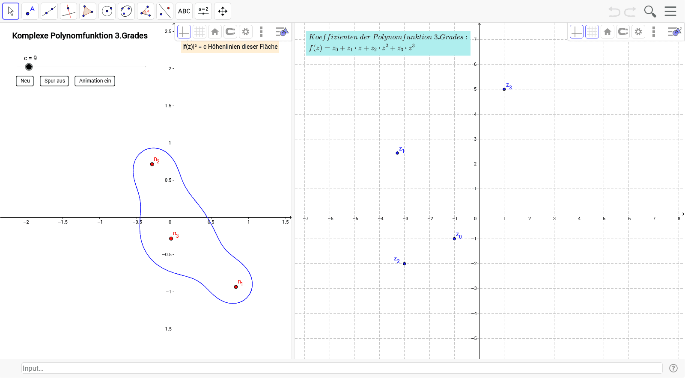
Task: Select blue coefficient point z3
Action: pyautogui.click(x=504, y=89)
